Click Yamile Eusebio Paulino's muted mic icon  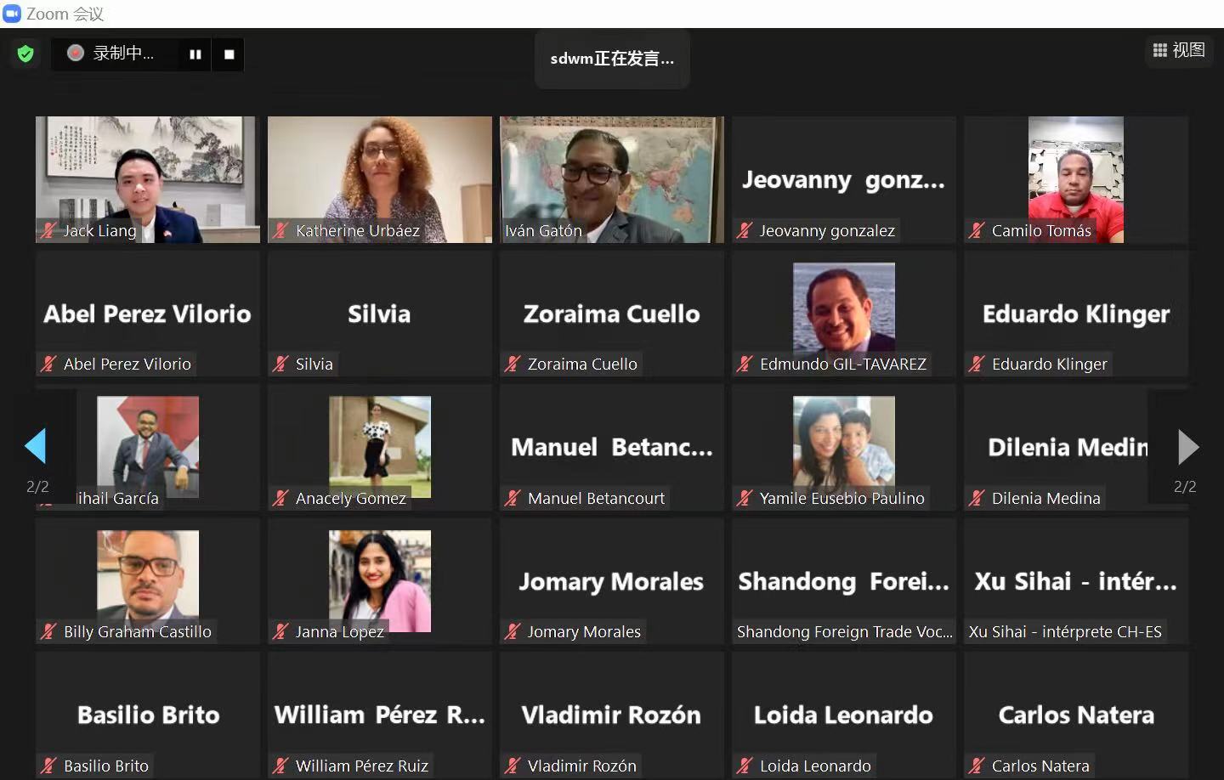click(x=745, y=498)
